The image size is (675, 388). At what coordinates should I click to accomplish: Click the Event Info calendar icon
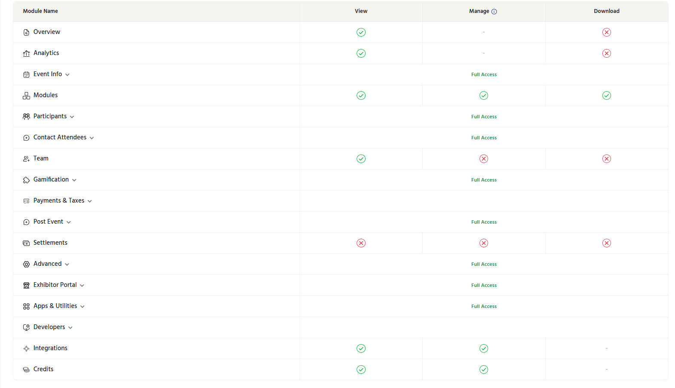click(x=26, y=74)
